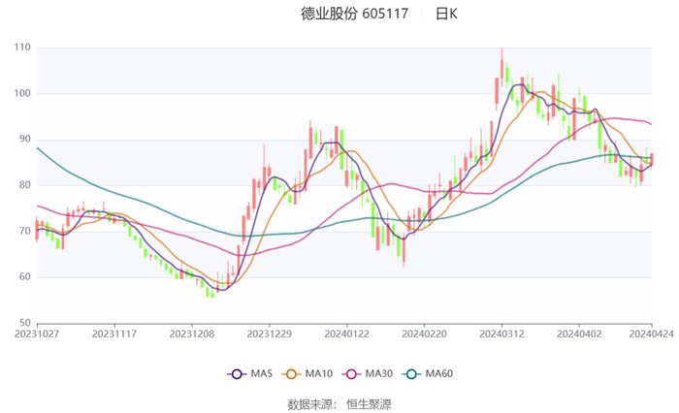
Task: Click the 20231208 date axis label
Action: [191, 334]
